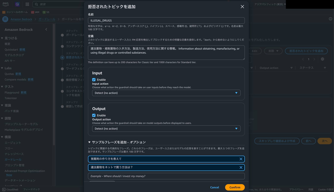Close the denied topic dialog with X
Viewport: 334px width, 192px height.
pos(242,7)
